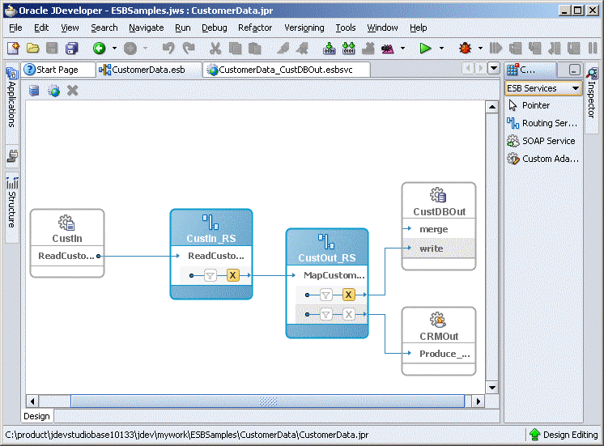The image size is (604, 446).
Task: Open the Refactor menu
Action: click(x=255, y=28)
